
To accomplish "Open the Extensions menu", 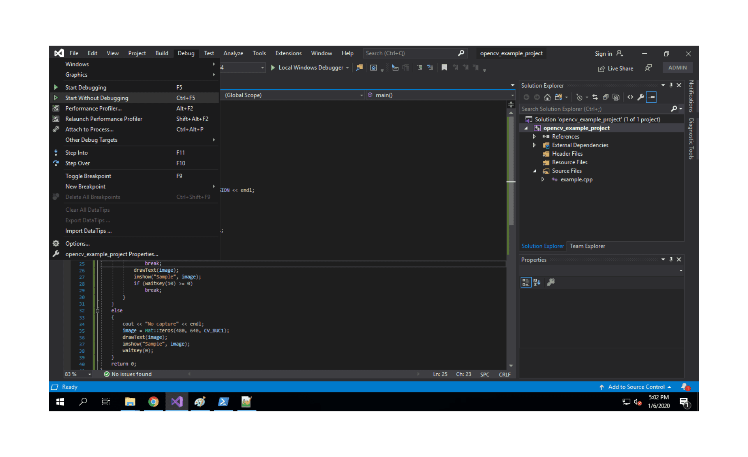I will tap(288, 53).
